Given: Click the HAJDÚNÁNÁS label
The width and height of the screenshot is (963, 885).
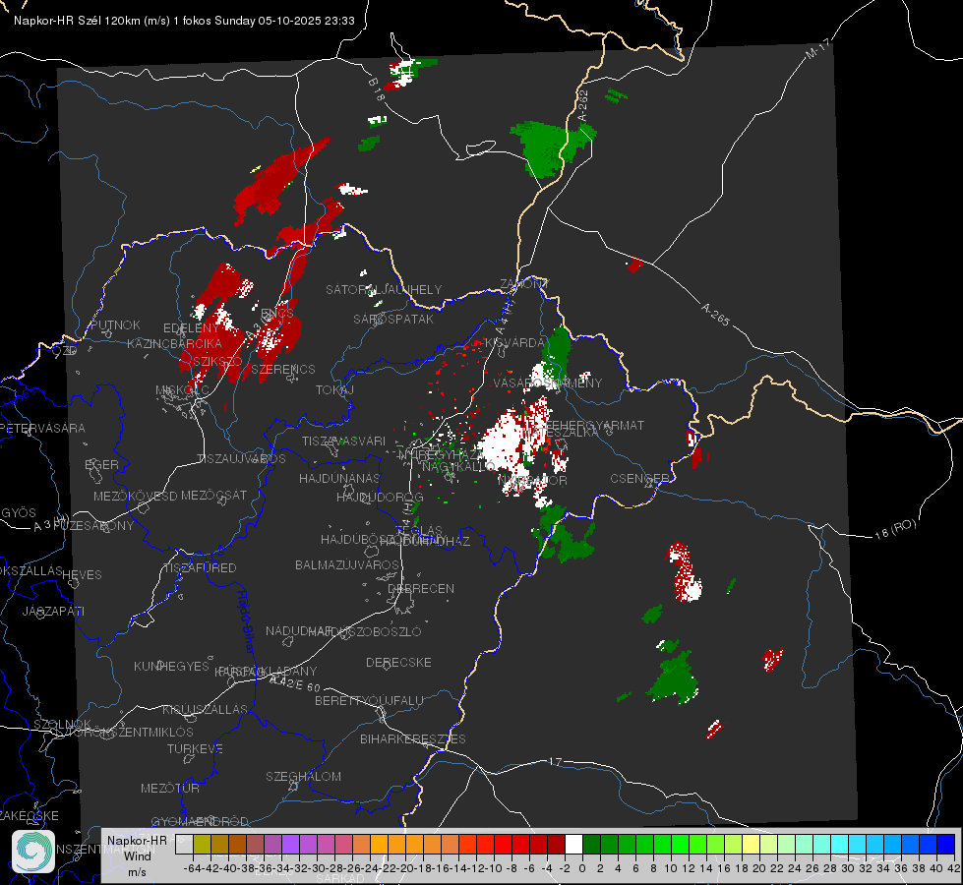Looking at the screenshot, I should [339, 478].
